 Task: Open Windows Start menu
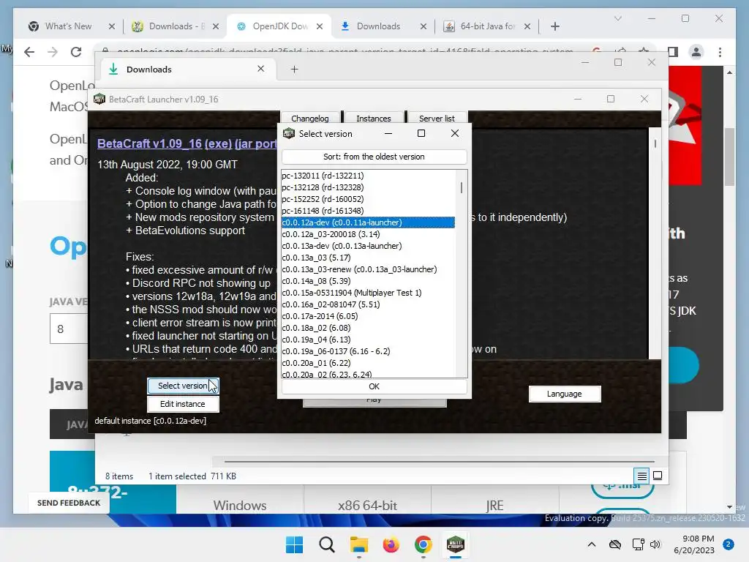(x=294, y=544)
